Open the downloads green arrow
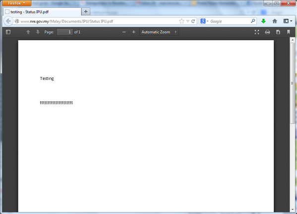Screen dimensions: 297x214 click(263, 21)
